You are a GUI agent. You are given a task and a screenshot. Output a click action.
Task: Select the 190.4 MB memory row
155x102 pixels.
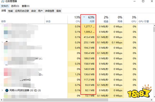pyautogui.click(x=89, y=53)
